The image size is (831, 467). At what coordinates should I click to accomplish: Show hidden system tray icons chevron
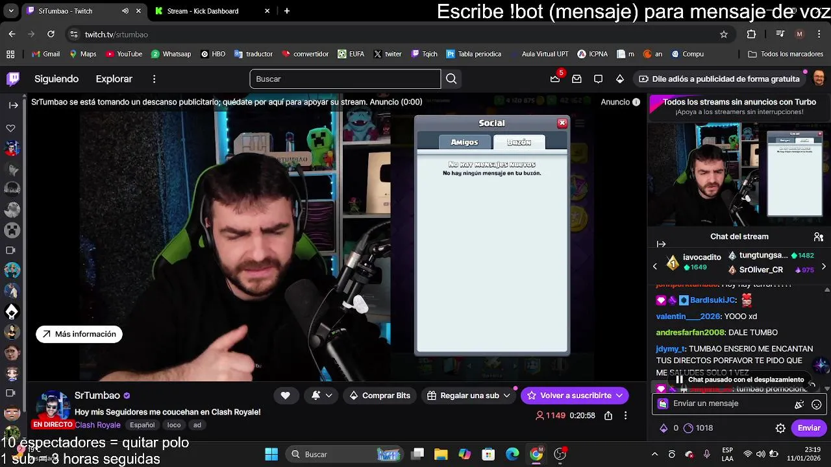tap(654, 454)
